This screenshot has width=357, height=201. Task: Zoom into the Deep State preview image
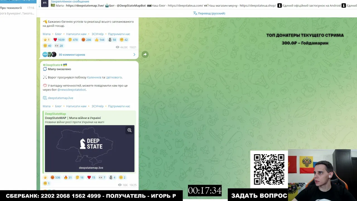pyautogui.click(x=129, y=130)
